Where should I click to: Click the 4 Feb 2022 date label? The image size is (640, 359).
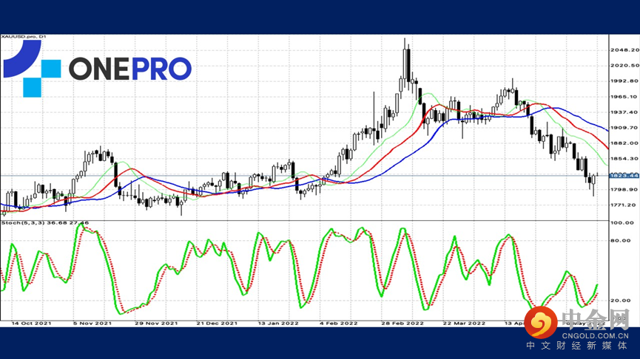339,323
